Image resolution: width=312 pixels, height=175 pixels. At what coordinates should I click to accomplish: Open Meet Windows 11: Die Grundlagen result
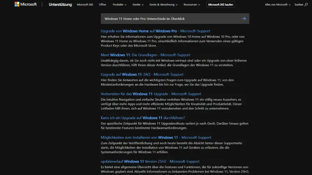146,55
